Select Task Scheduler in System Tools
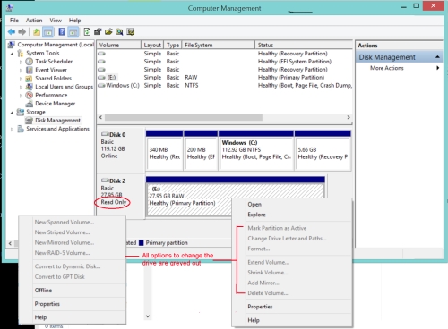This screenshot has width=448, height=329. [x=54, y=62]
